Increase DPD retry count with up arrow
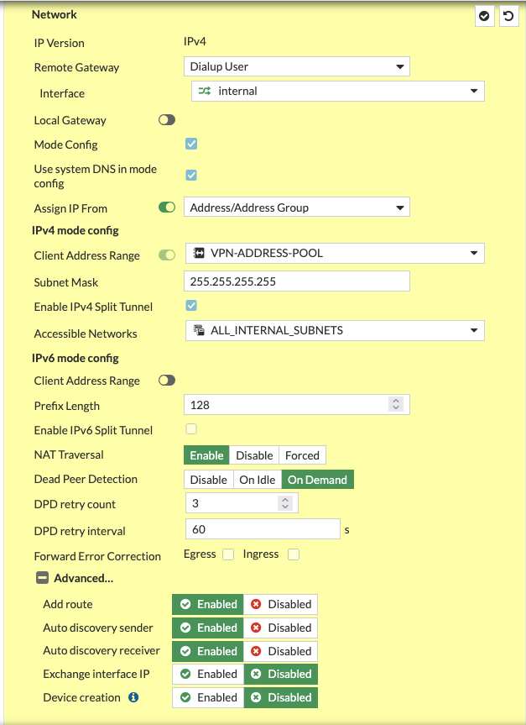 (x=285, y=500)
